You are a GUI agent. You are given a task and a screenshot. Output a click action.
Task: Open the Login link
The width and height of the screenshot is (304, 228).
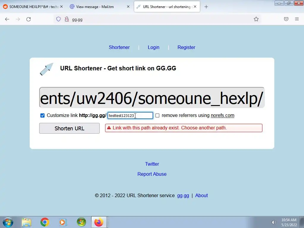(153, 47)
